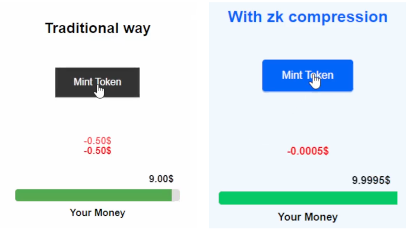
Task: Click the 9.9995$ balance label
Action: click(371, 180)
